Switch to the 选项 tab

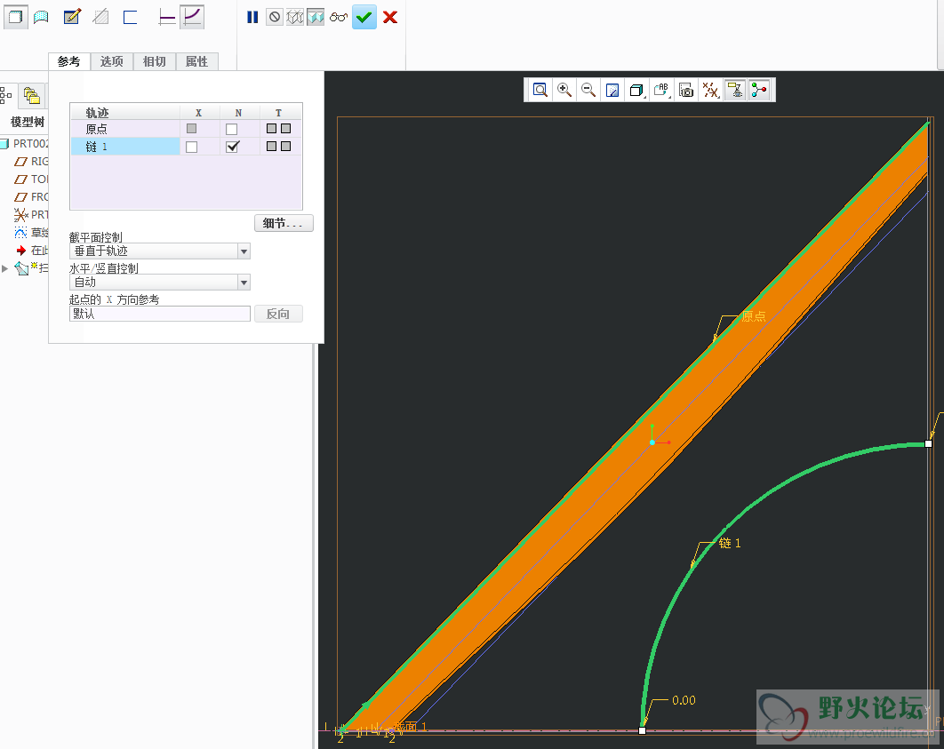click(111, 61)
